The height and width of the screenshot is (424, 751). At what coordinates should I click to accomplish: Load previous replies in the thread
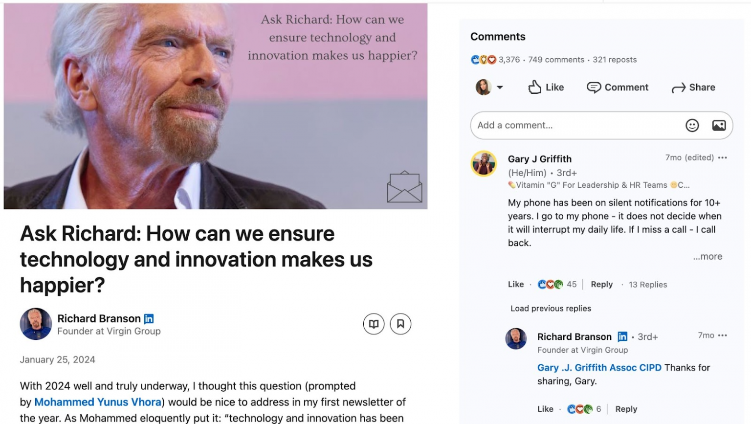pos(550,308)
